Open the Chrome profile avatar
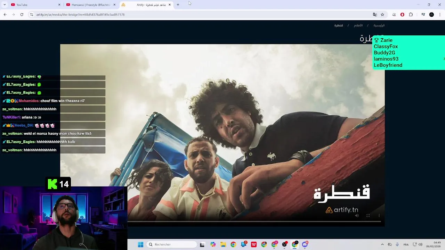The image size is (445, 250). click(431, 15)
